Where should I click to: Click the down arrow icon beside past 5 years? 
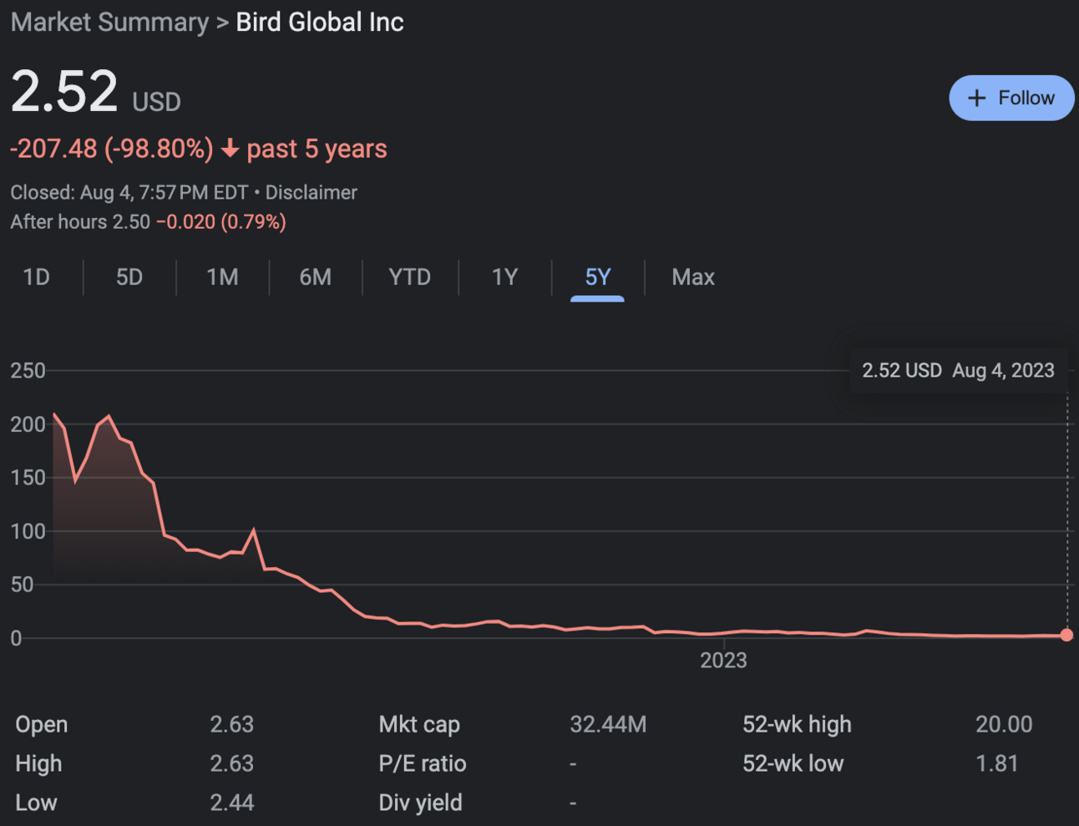(230, 149)
